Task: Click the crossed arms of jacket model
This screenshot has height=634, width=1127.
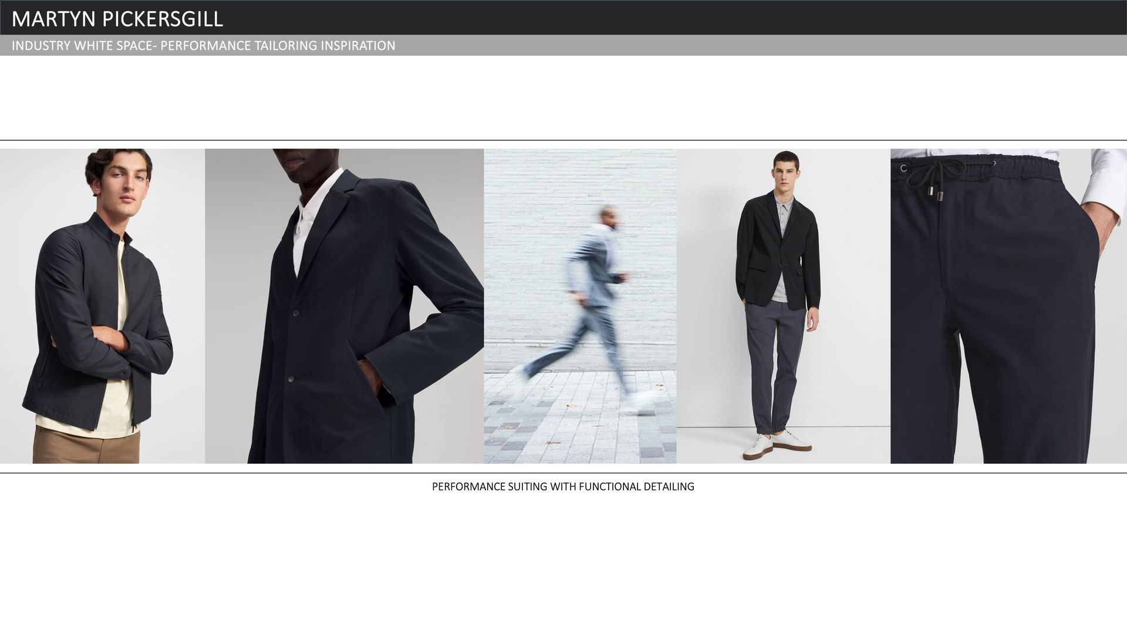Action: [x=112, y=339]
